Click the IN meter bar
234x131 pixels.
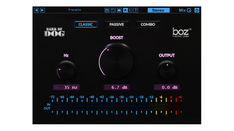pyautogui.click(x=117, y=105)
